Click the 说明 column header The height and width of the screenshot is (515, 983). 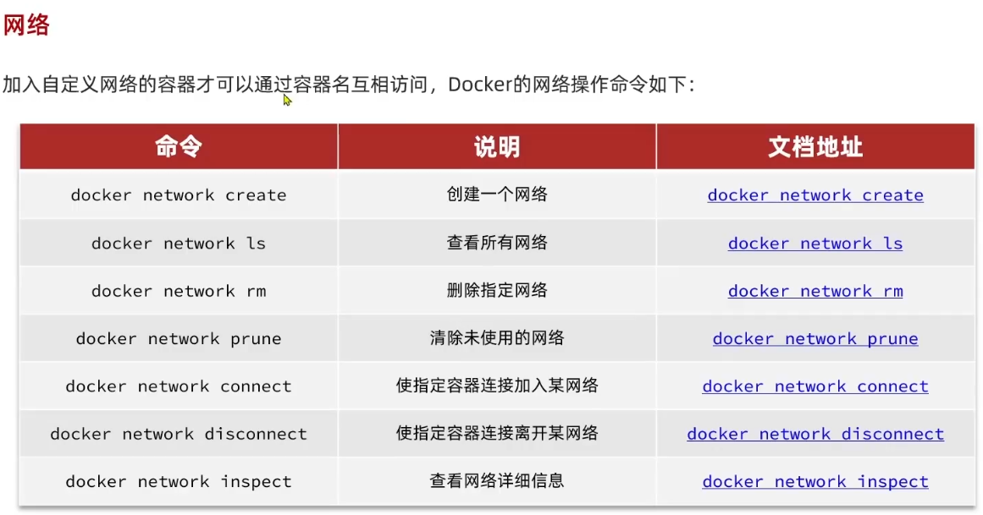[x=496, y=147]
